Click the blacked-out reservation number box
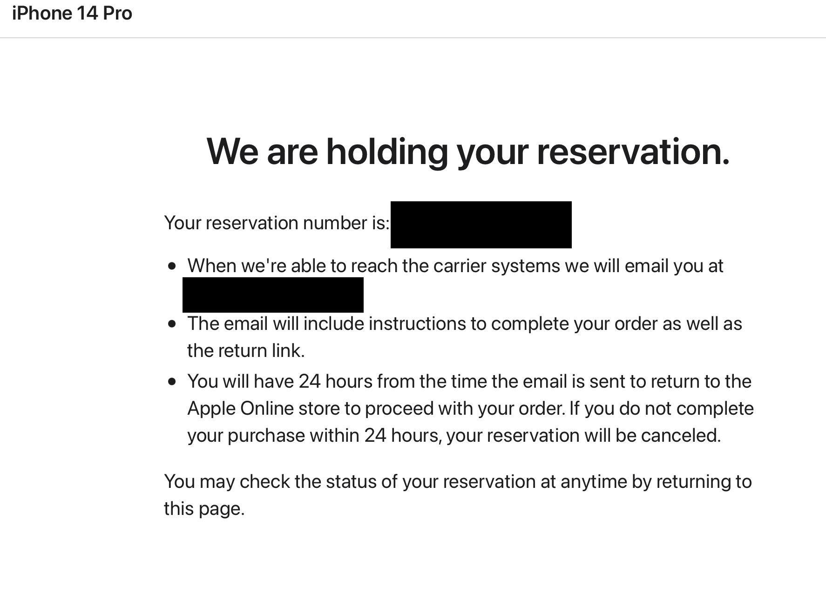826x589 pixels. (x=481, y=225)
